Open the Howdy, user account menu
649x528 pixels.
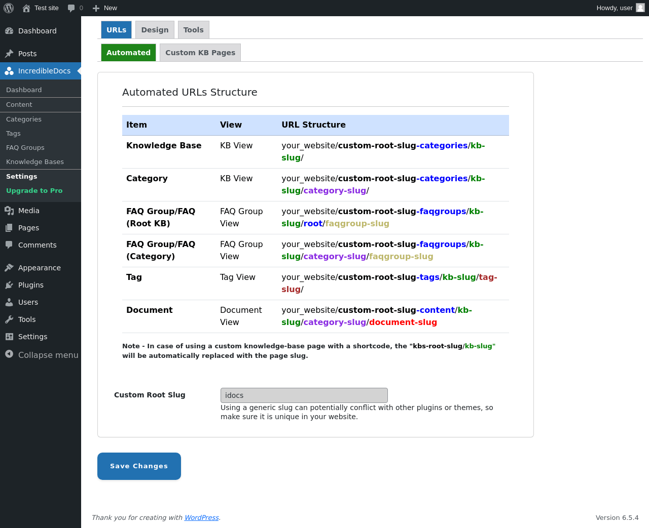[615, 8]
